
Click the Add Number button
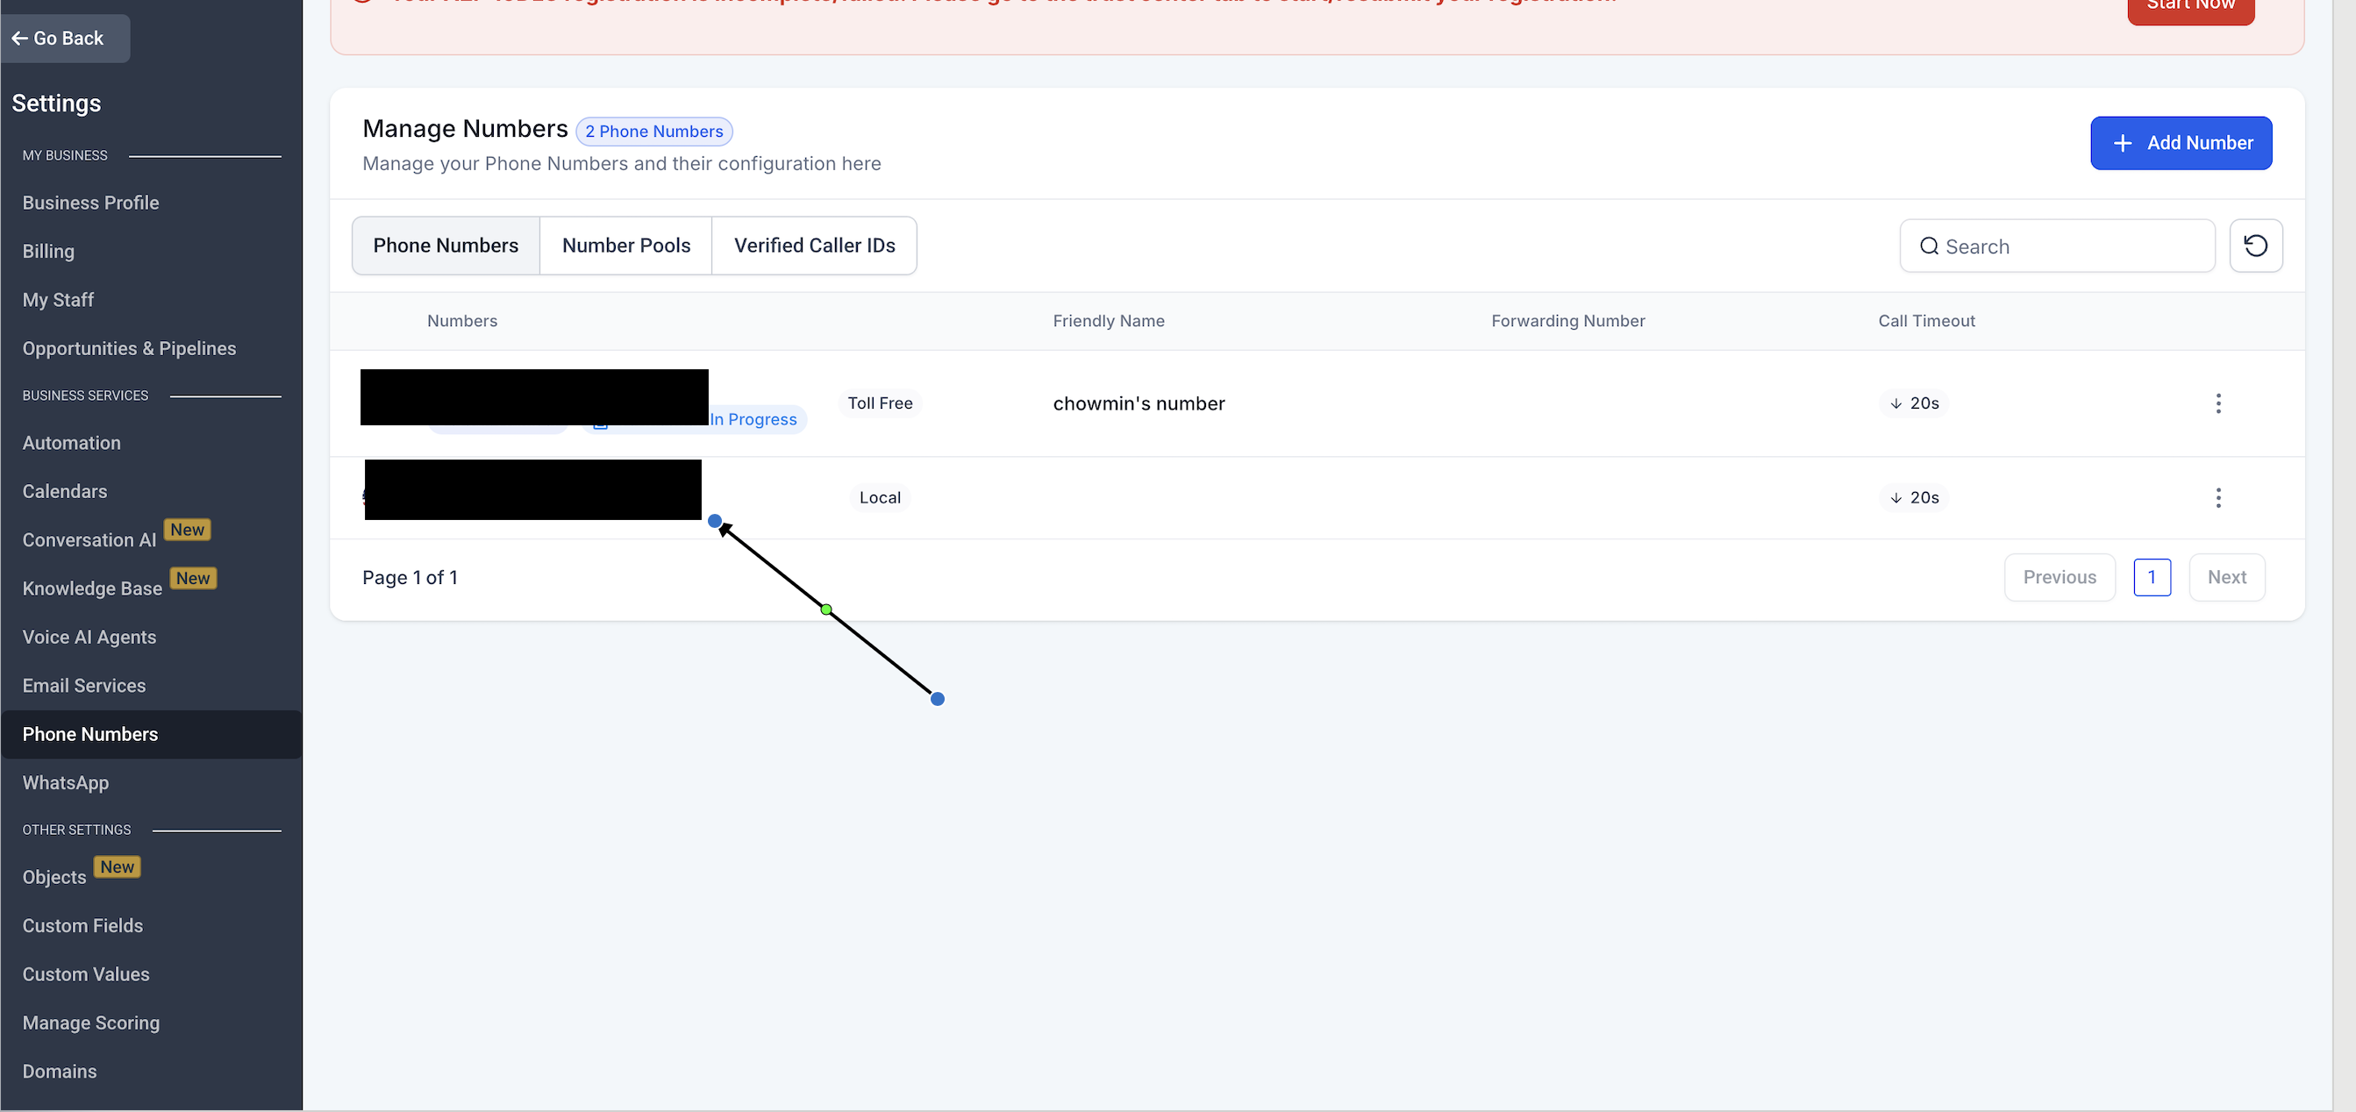pyautogui.click(x=2181, y=143)
